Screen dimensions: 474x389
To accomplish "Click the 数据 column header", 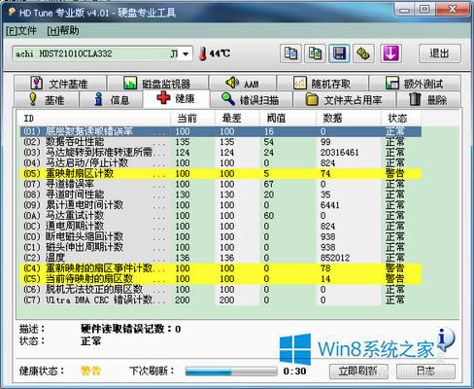I will point(349,119).
